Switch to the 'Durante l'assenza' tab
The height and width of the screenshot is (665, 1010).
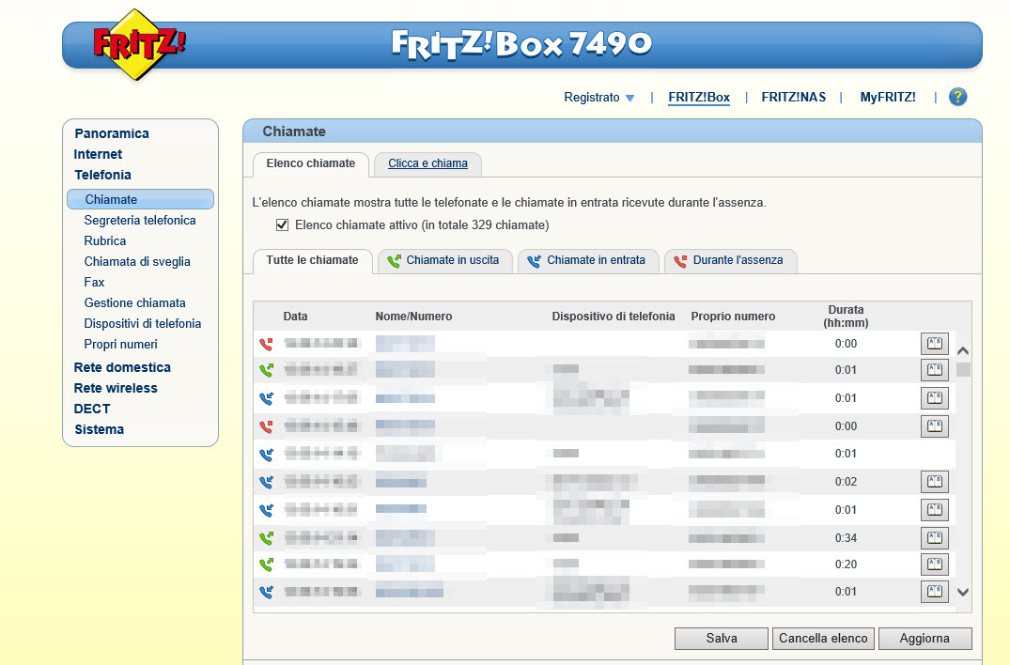click(730, 260)
